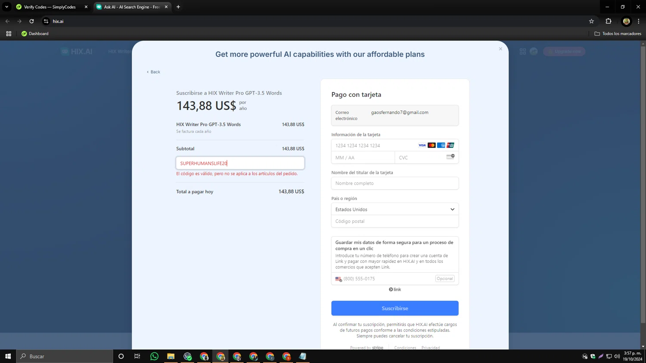The width and height of the screenshot is (646, 363).
Task: Click the Buscar taskbar search box
Action: click(65, 356)
